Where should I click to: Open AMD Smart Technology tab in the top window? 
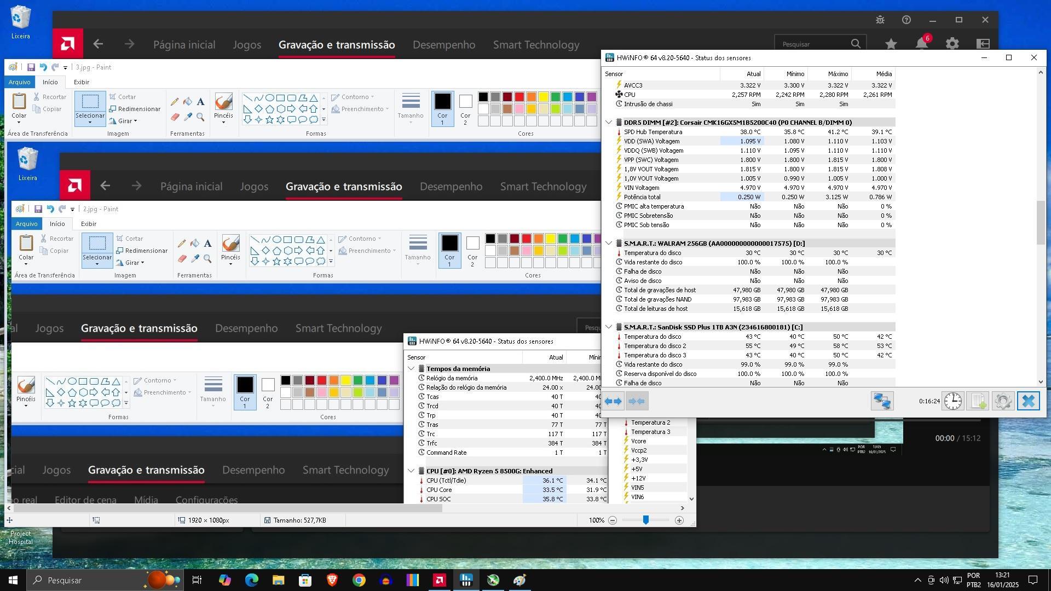(x=536, y=45)
